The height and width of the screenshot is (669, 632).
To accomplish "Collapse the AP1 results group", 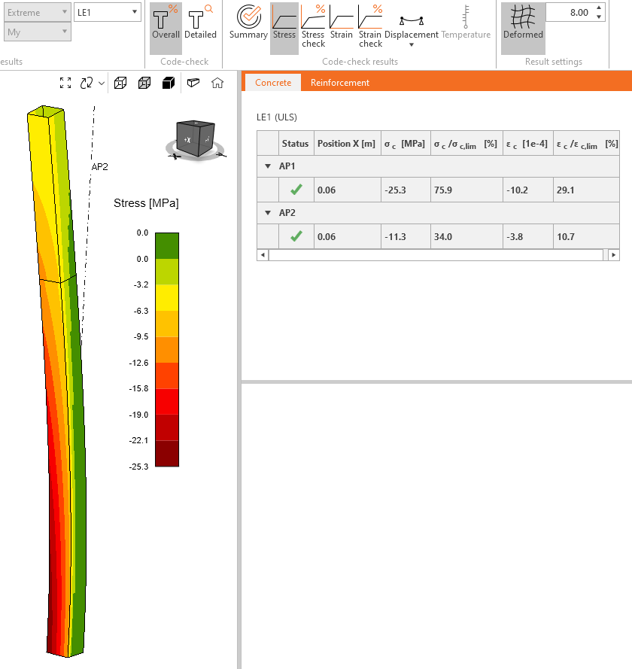I will 268,166.
